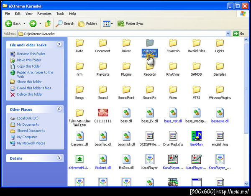Open the File menu

[8, 14]
